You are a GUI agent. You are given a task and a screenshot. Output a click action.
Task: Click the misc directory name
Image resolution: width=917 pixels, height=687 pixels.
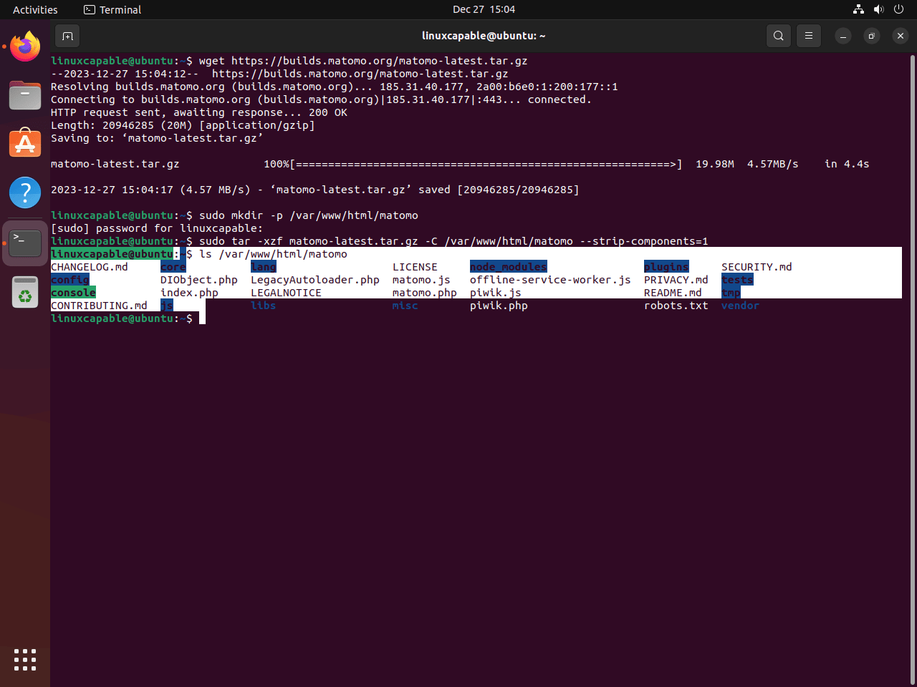point(405,306)
